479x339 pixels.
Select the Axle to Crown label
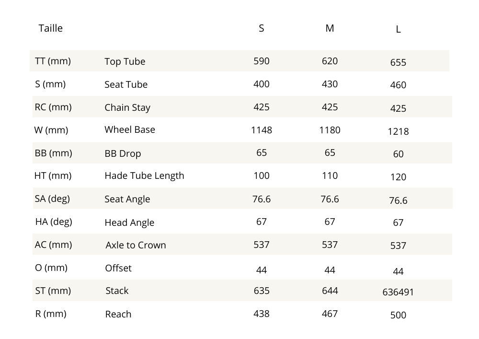click(x=136, y=245)
